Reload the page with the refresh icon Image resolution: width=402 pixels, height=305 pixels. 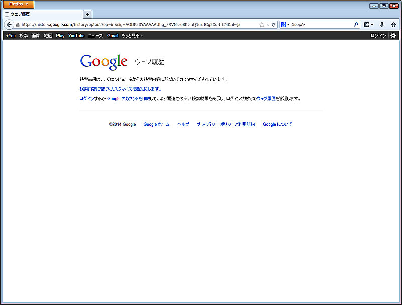point(273,25)
